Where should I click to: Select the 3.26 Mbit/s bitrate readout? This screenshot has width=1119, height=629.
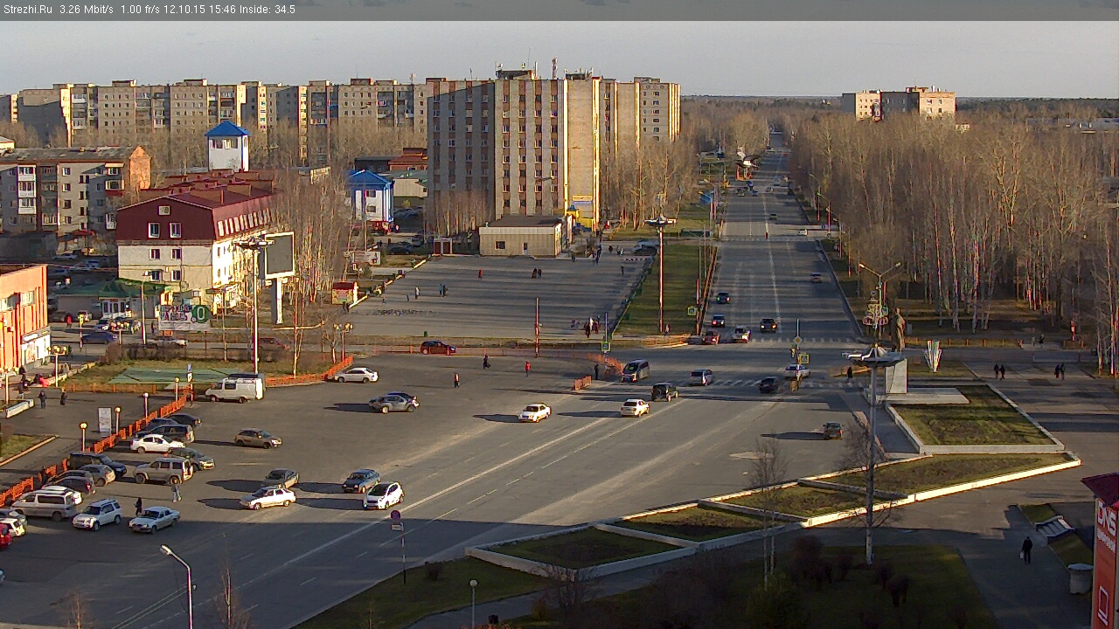tap(87, 10)
